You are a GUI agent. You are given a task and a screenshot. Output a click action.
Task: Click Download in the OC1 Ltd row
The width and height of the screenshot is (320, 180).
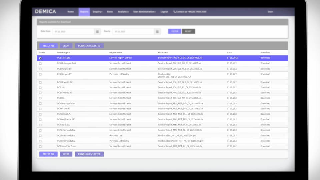point(265,98)
